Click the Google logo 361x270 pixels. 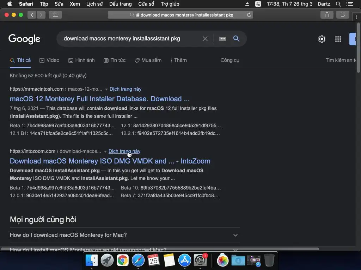[24, 39]
